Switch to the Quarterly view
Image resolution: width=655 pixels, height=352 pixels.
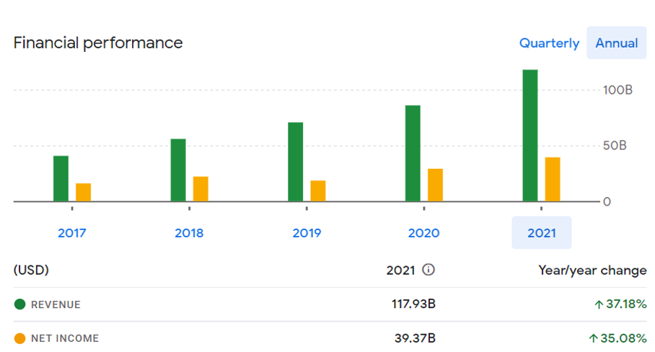549,43
